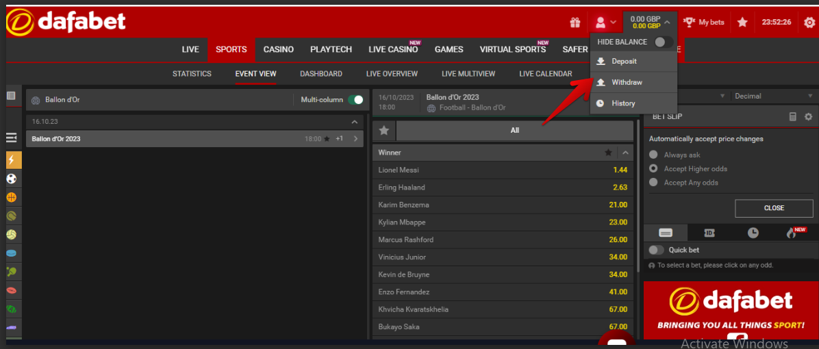Select Withdraw from balance menu
The width and height of the screenshot is (819, 349).
(633, 82)
